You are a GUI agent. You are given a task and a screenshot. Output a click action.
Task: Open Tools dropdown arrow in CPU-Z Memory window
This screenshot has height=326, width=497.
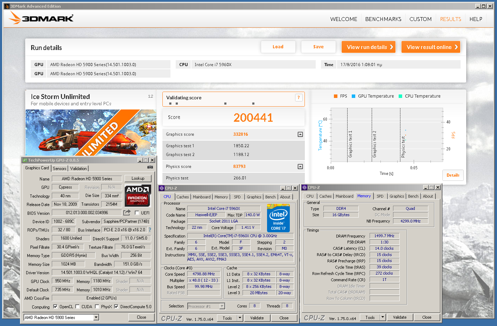pyautogui.click(x=383, y=317)
